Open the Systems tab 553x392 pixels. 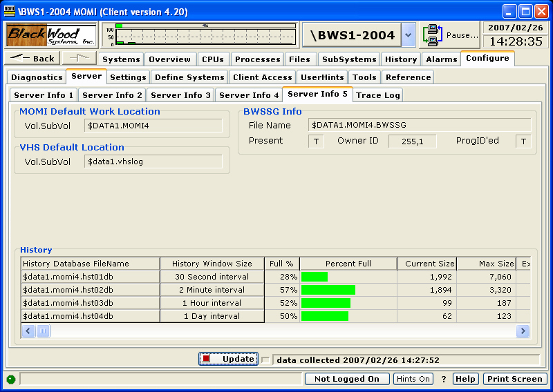(121, 59)
